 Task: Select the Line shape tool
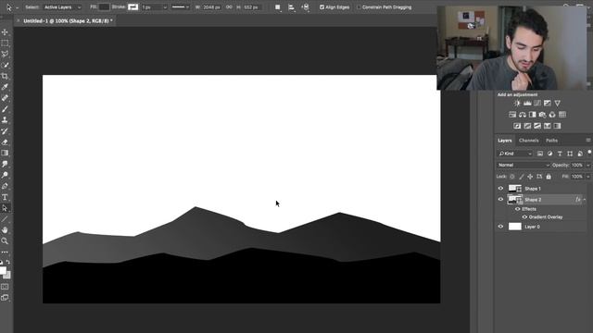pos(5,219)
